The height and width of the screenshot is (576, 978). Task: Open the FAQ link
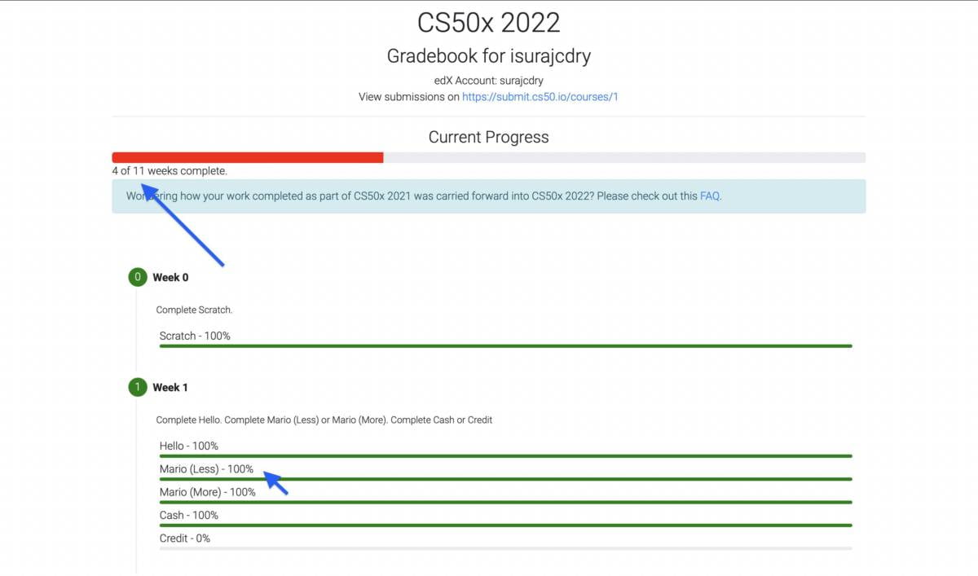pos(710,196)
